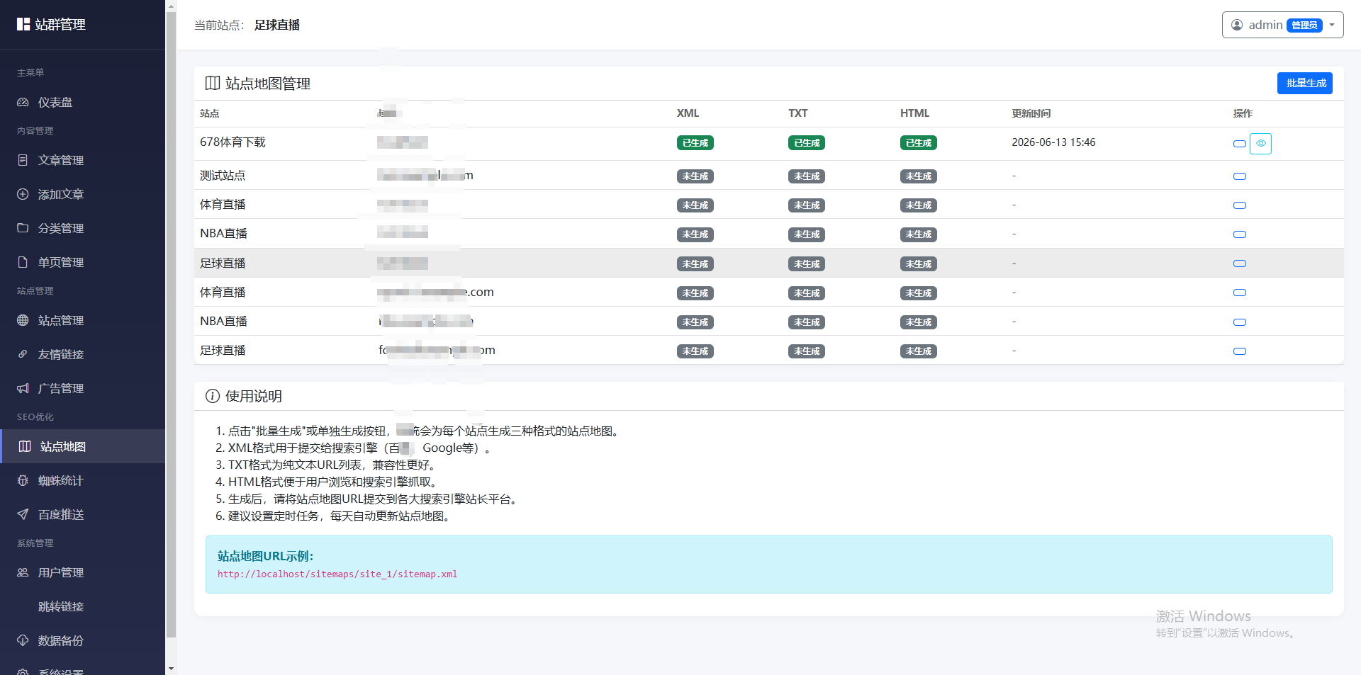Click the HTML column header
The image size is (1361, 675).
tap(915, 113)
